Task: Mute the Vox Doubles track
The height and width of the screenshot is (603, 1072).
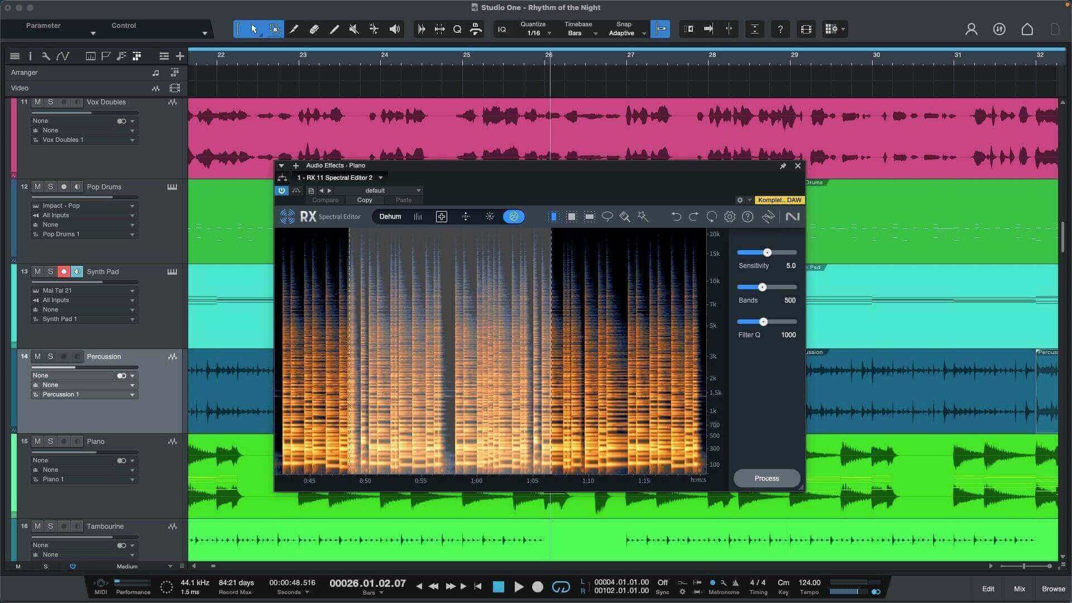Action: pyautogui.click(x=37, y=102)
